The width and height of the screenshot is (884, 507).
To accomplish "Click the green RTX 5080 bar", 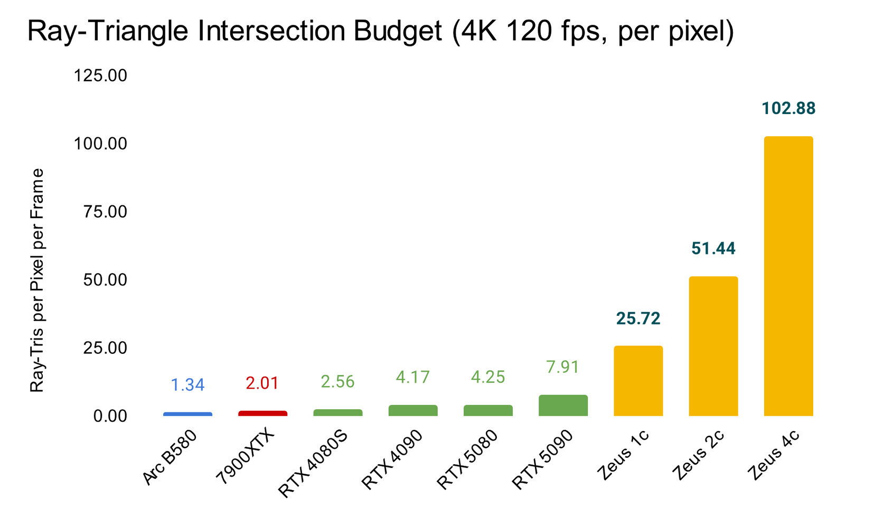I will [x=488, y=410].
